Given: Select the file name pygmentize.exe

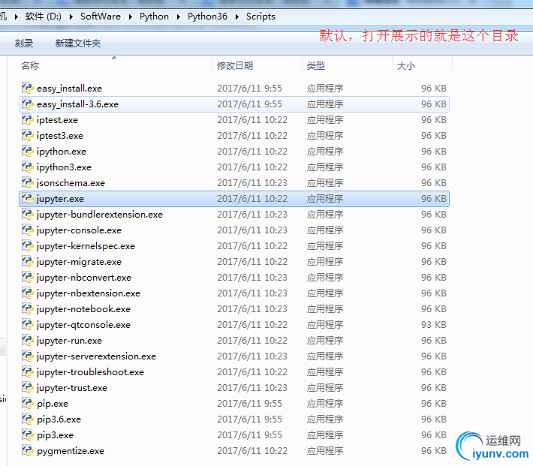Looking at the screenshot, I should coord(71,451).
